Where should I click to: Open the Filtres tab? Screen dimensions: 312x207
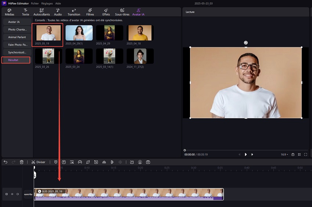[90, 12]
